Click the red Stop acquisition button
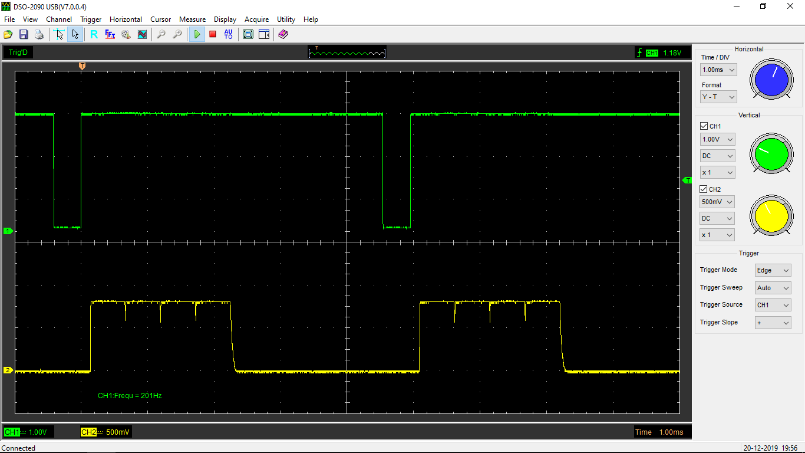The image size is (805, 453). coord(213,35)
